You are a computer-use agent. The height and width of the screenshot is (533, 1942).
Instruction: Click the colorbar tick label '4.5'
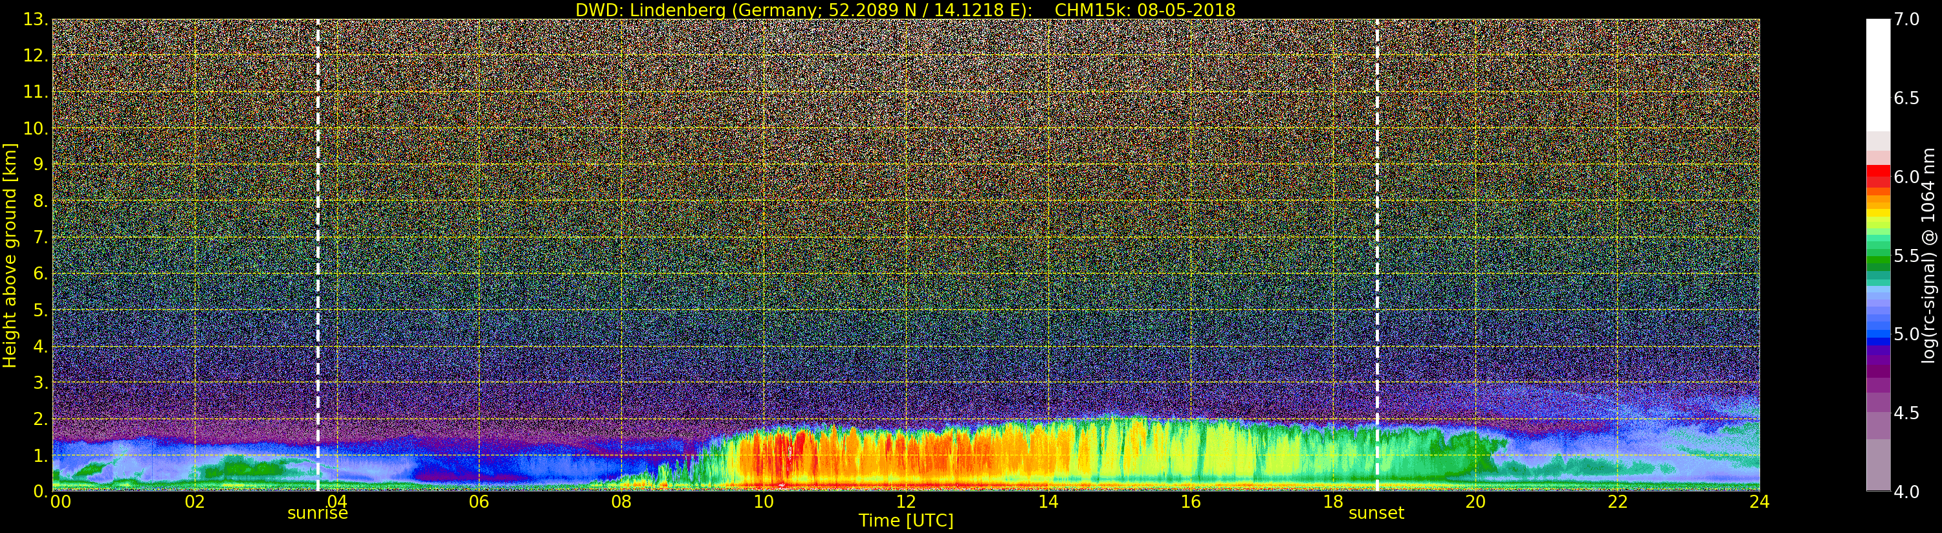(1906, 413)
